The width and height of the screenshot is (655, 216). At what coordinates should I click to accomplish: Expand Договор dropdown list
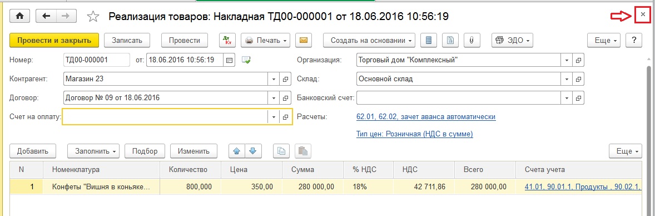[274, 98]
